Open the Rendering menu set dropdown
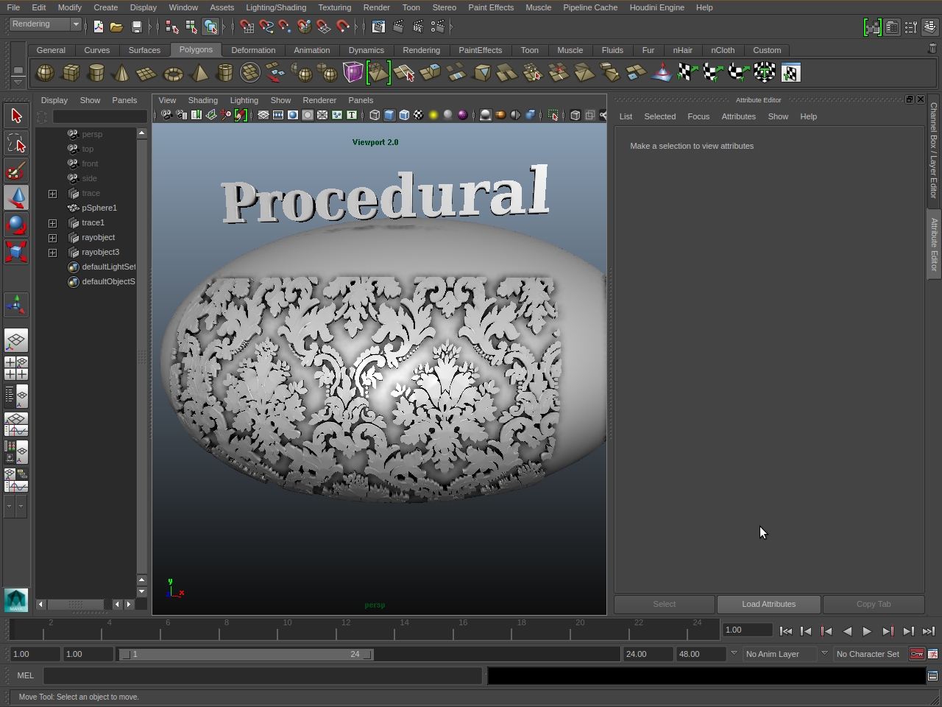This screenshot has height=707, width=942. pos(45,24)
